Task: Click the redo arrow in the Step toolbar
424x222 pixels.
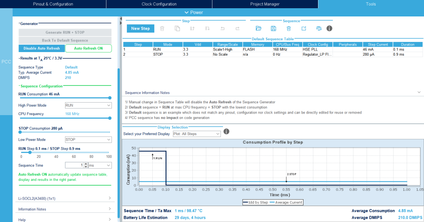Action: tap(238, 28)
